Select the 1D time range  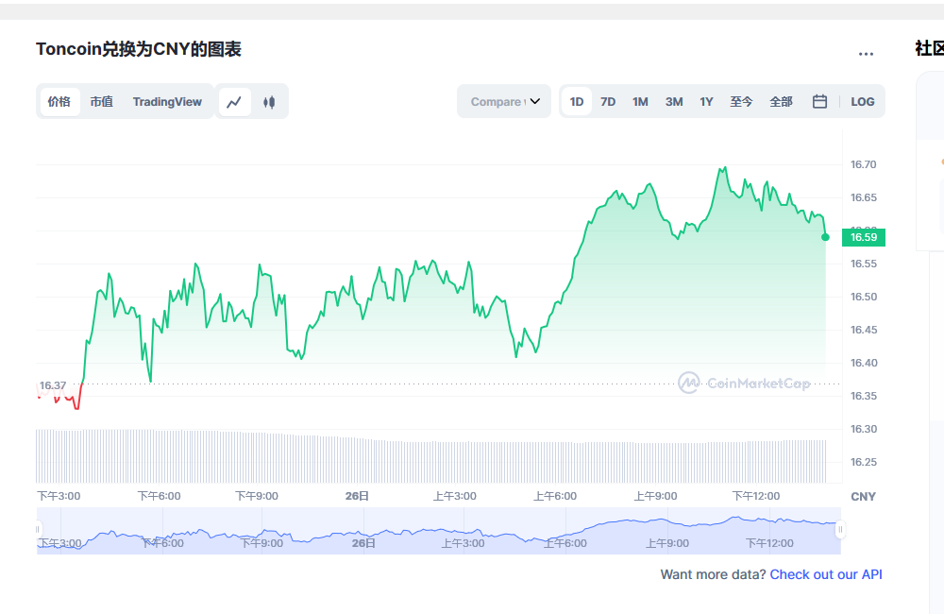pos(577,102)
